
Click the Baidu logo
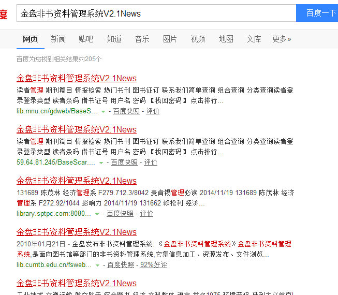pos(4,14)
